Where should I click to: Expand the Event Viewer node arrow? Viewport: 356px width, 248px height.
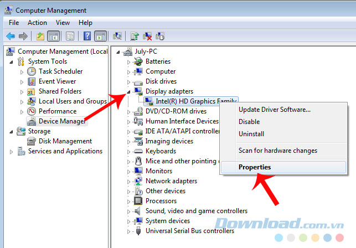tap(22, 82)
